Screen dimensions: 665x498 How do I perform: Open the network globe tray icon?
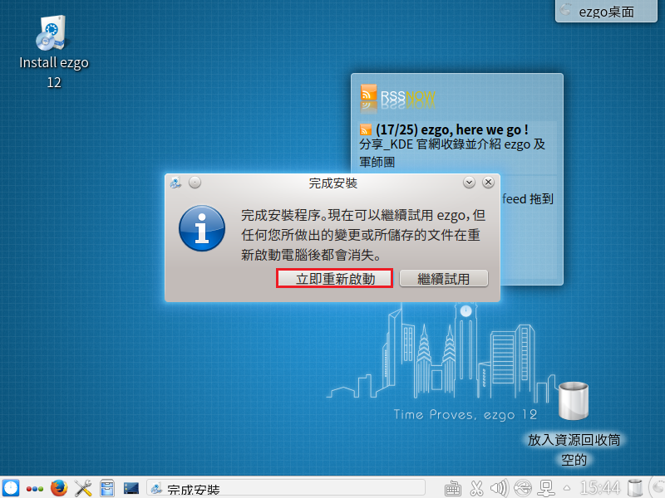point(523,489)
